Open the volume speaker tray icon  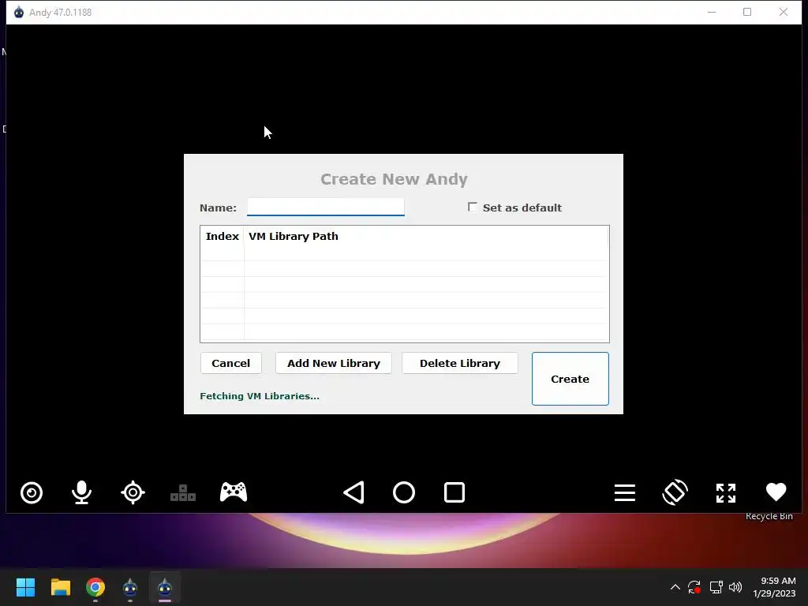click(735, 587)
